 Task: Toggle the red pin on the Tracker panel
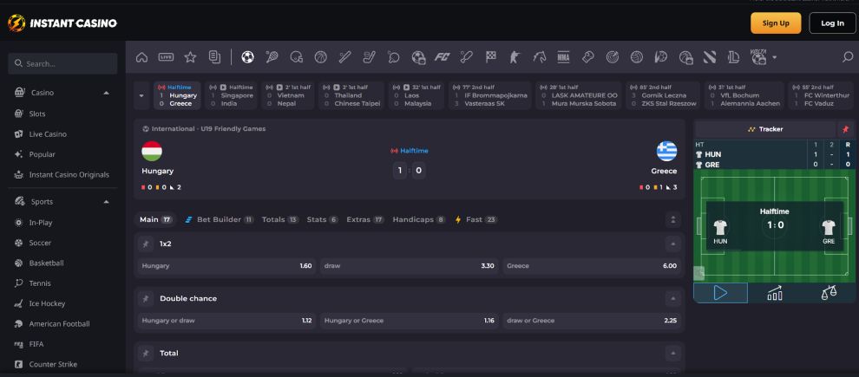click(x=844, y=128)
